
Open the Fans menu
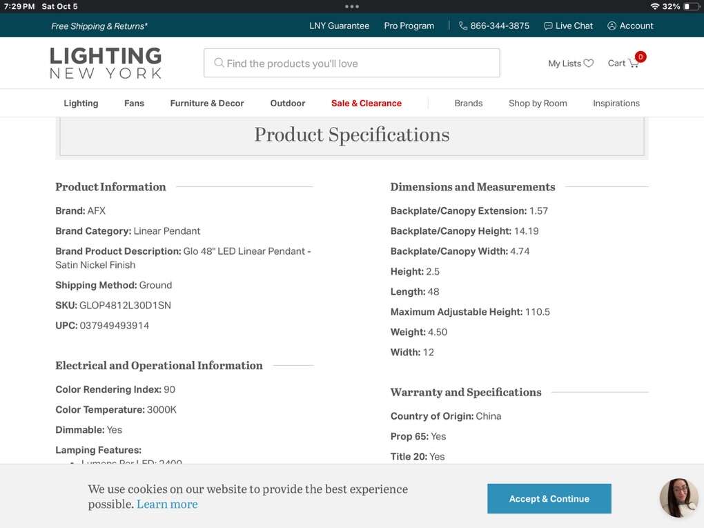pos(134,104)
